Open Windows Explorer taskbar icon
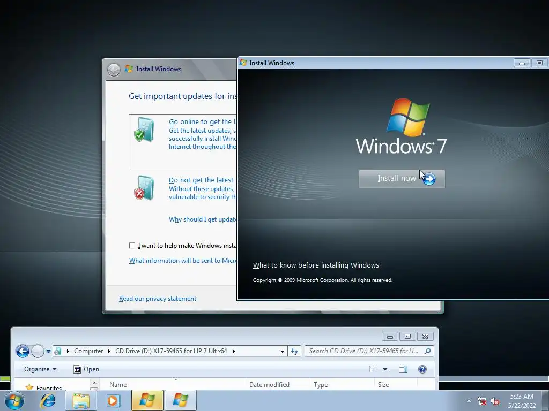Image resolution: width=549 pixels, height=411 pixels. click(x=81, y=400)
